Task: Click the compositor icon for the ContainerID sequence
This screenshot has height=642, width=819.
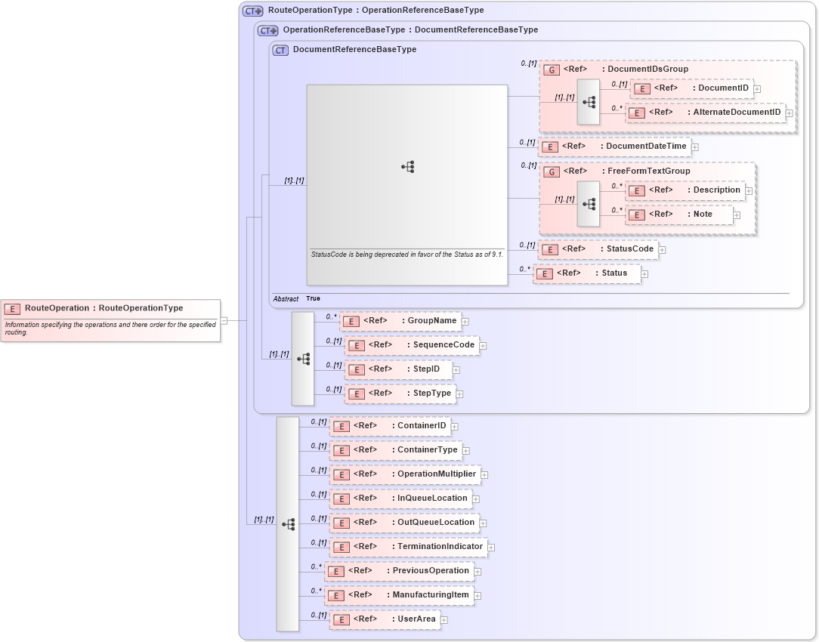Action: click(289, 523)
